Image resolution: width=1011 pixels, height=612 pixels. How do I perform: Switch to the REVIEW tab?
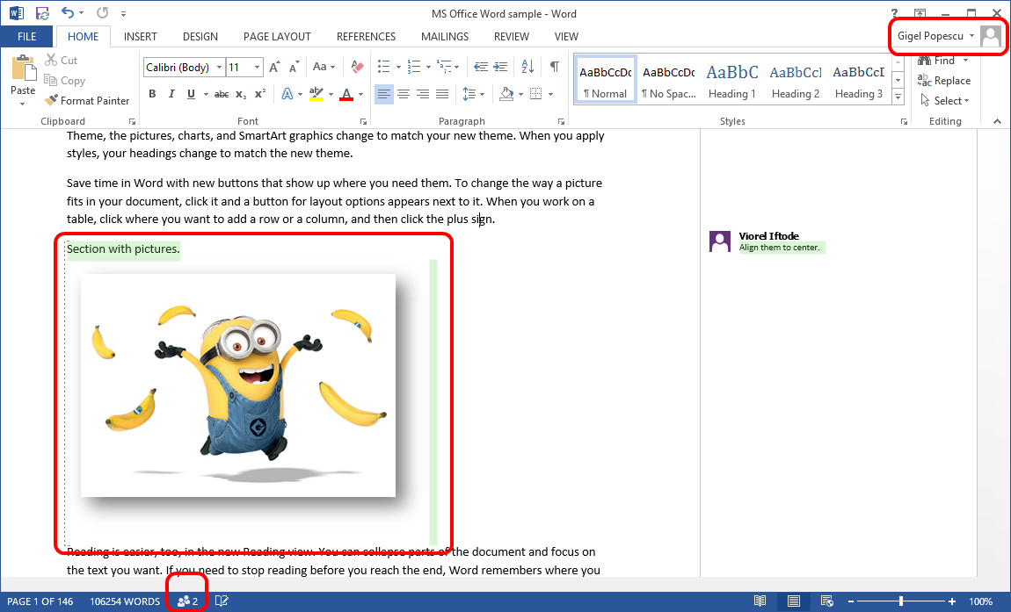pyautogui.click(x=512, y=37)
